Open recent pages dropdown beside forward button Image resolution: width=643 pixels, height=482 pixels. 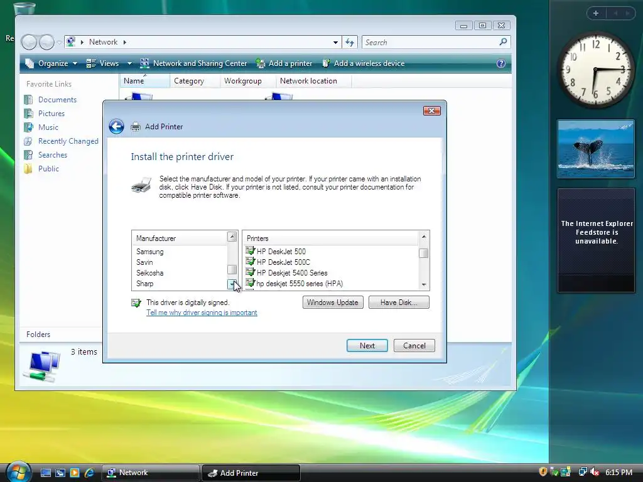[59, 42]
